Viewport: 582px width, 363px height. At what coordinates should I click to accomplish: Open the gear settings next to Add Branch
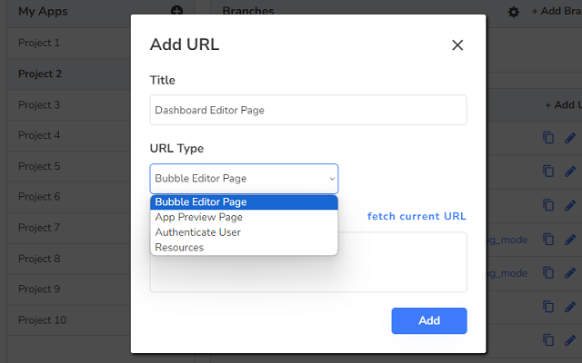point(514,12)
